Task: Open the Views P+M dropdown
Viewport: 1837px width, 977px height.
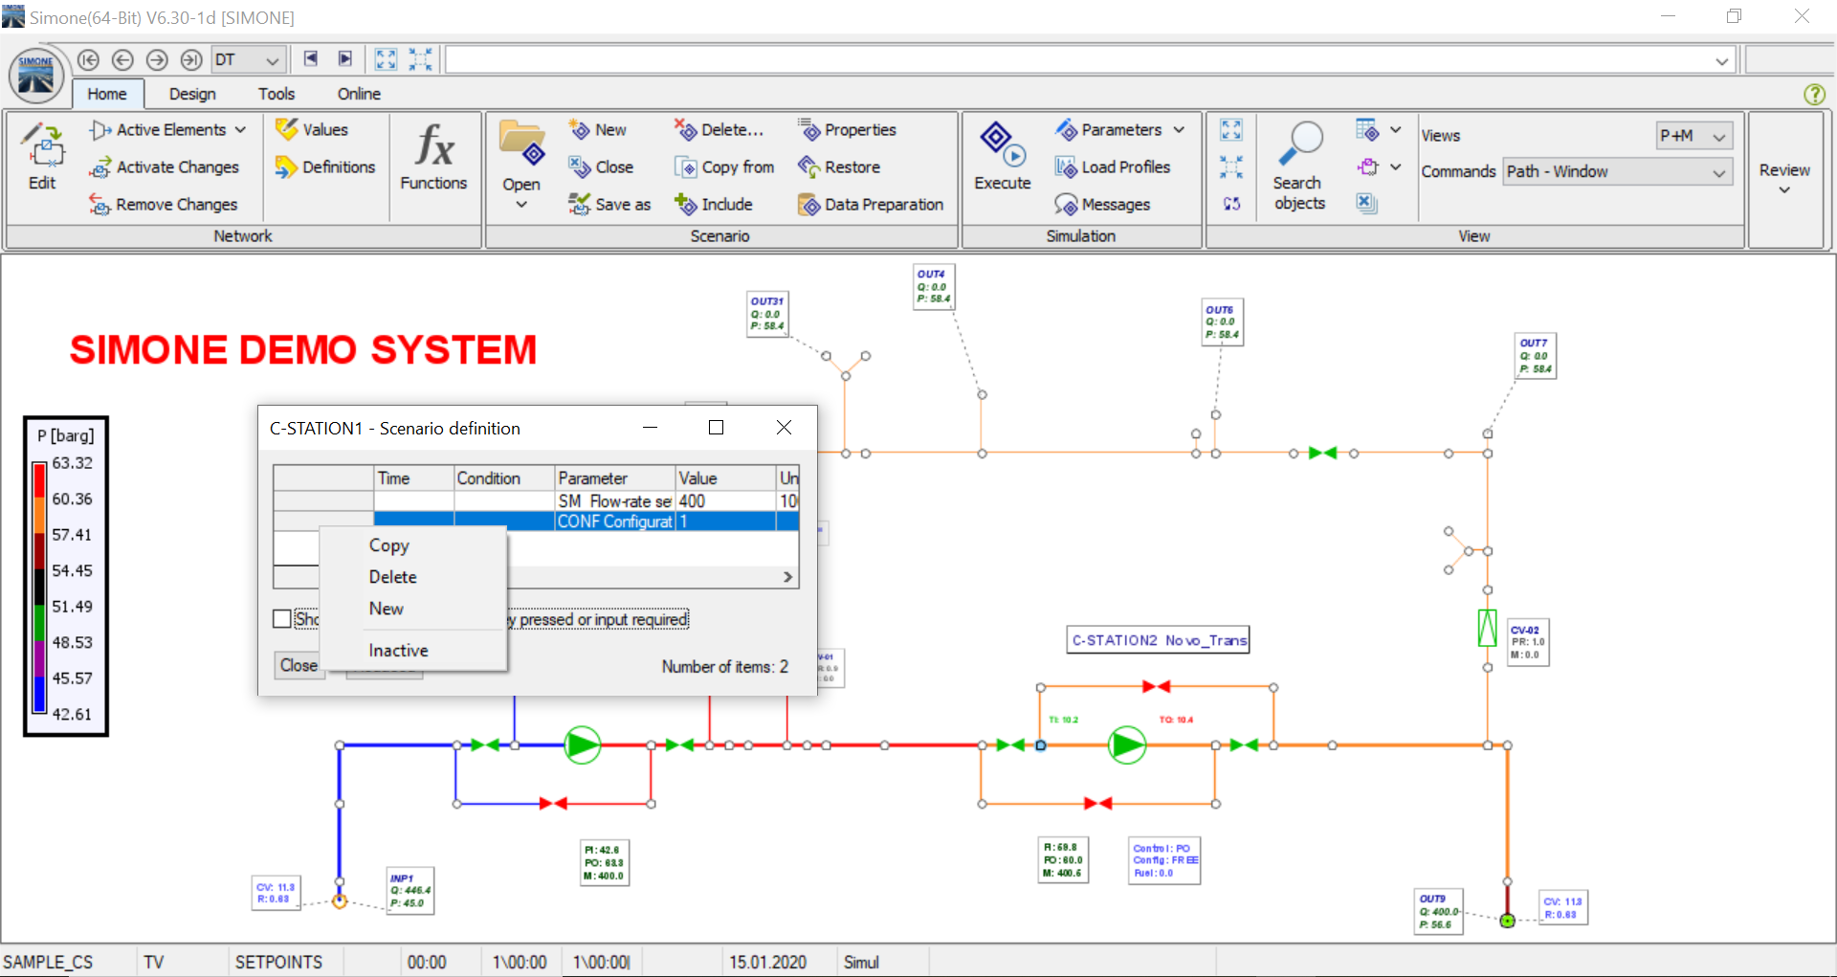Action: click(1694, 136)
